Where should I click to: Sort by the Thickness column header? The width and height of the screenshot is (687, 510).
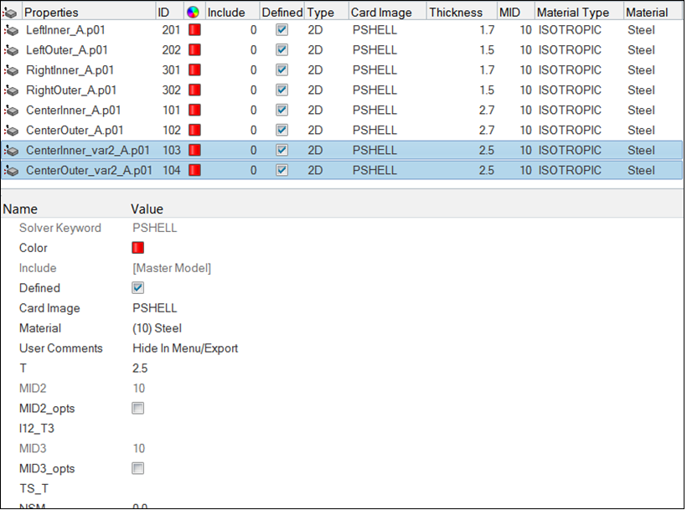456,13
